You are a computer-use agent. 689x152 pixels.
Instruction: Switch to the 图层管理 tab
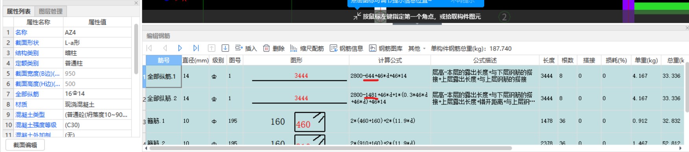pyautogui.click(x=51, y=11)
